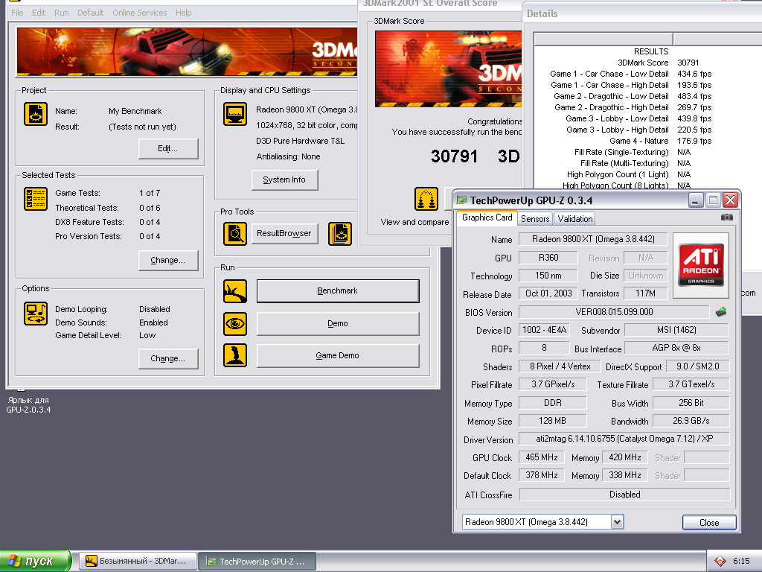Click the Selected Tests checklist icon
Viewport: 762px width, 572px height.
36,199
